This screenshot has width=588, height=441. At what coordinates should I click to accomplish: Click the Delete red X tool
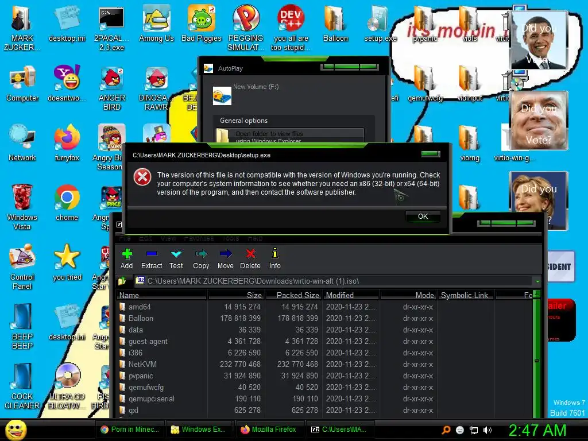pos(250,258)
